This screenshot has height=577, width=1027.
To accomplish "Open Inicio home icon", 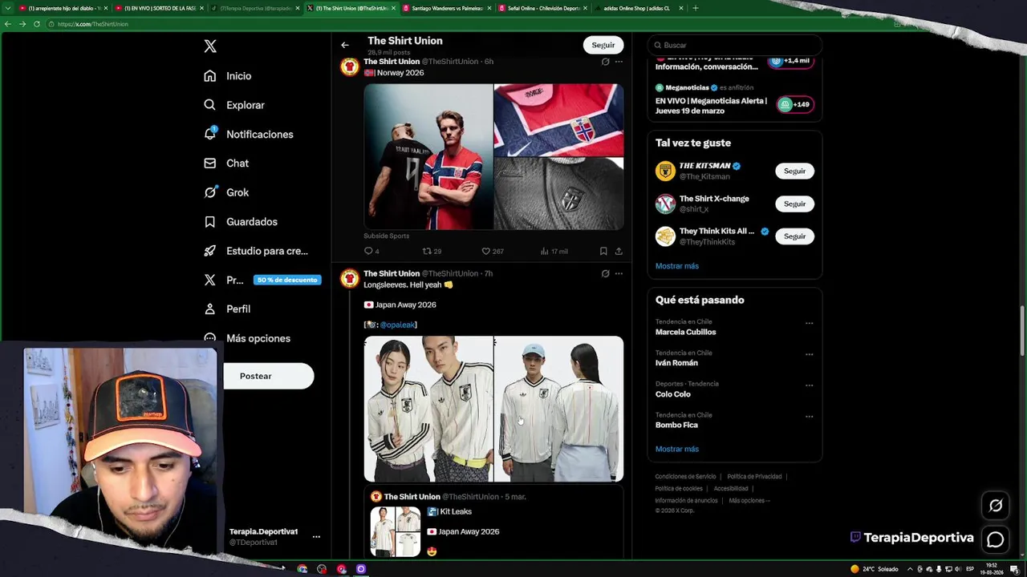I will pos(209,75).
